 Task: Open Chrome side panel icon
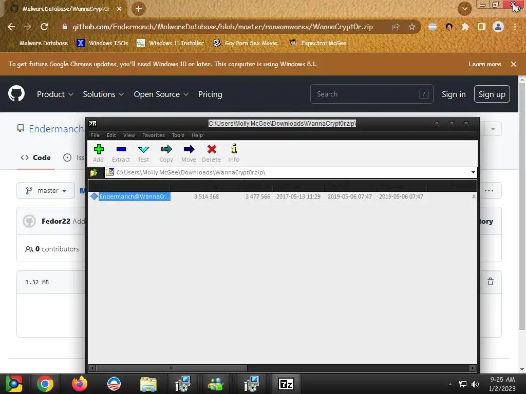[x=482, y=27]
